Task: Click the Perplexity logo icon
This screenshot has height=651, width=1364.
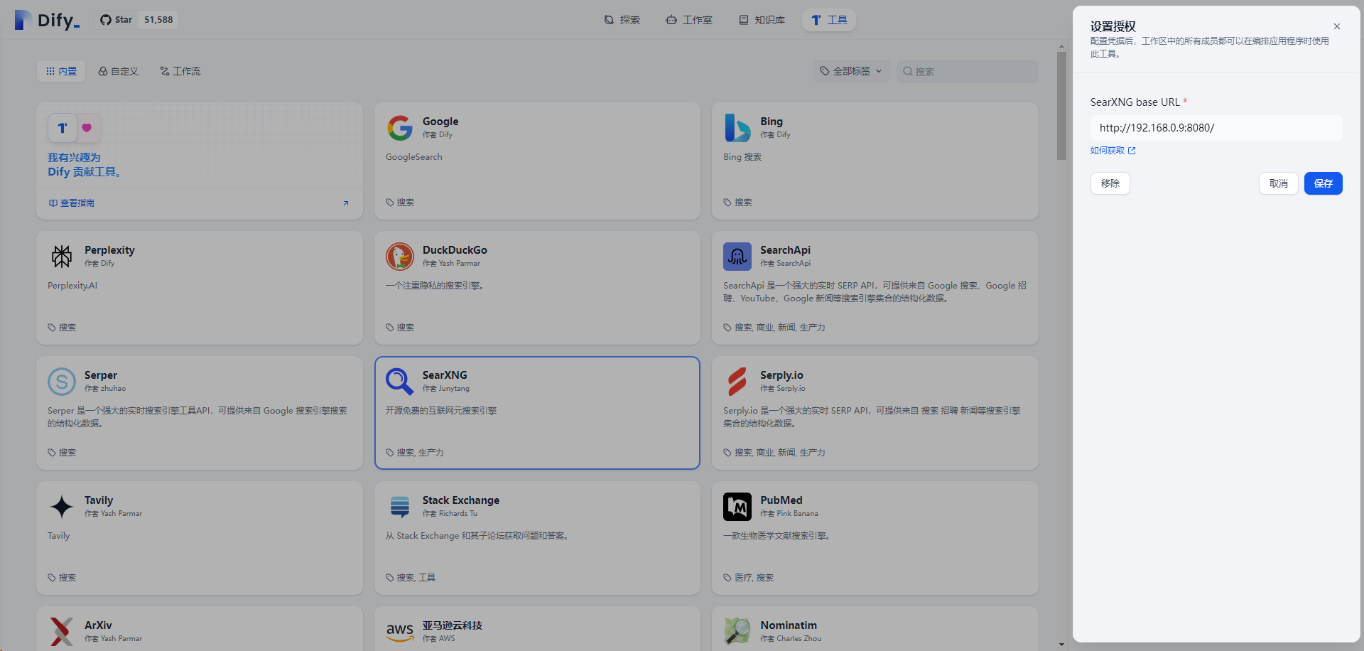Action: tap(62, 257)
